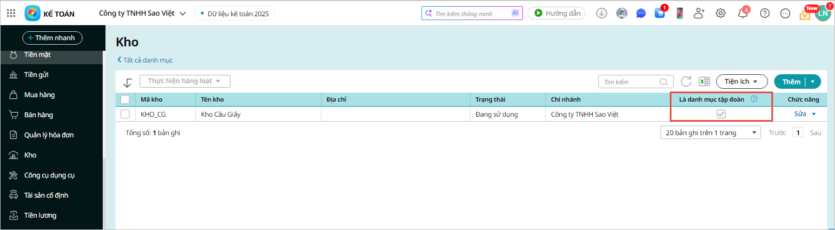The image size is (835, 230).
Task: Open Mua hàng in the sidebar
Action: click(39, 95)
